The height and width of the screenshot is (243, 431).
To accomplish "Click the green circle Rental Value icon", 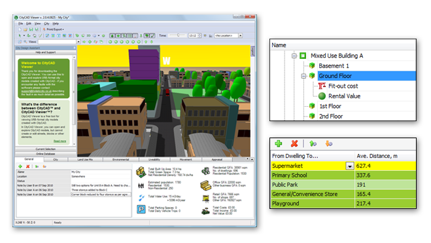I will pos(322,96).
